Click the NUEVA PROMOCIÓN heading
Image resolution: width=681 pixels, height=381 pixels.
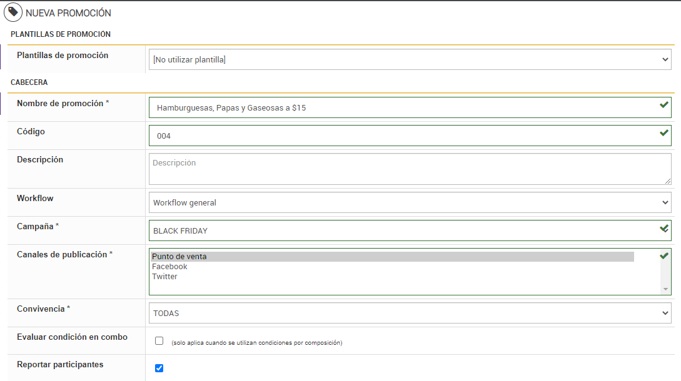pos(68,13)
